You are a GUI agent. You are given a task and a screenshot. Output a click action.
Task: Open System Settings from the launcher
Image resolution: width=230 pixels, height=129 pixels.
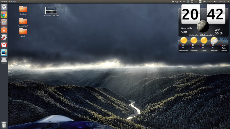[4, 38]
